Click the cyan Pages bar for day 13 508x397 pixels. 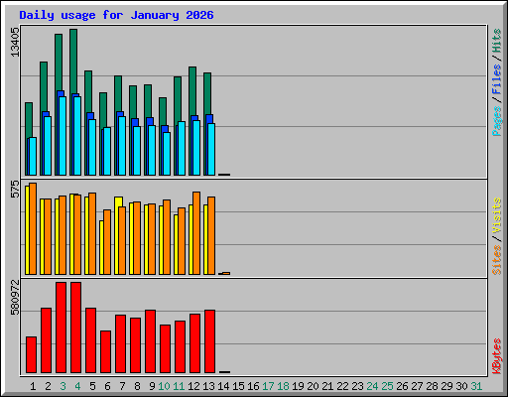(x=211, y=149)
